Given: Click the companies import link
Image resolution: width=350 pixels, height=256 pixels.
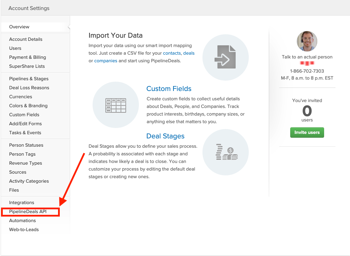Looking at the screenshot, I should pos(106,61).
